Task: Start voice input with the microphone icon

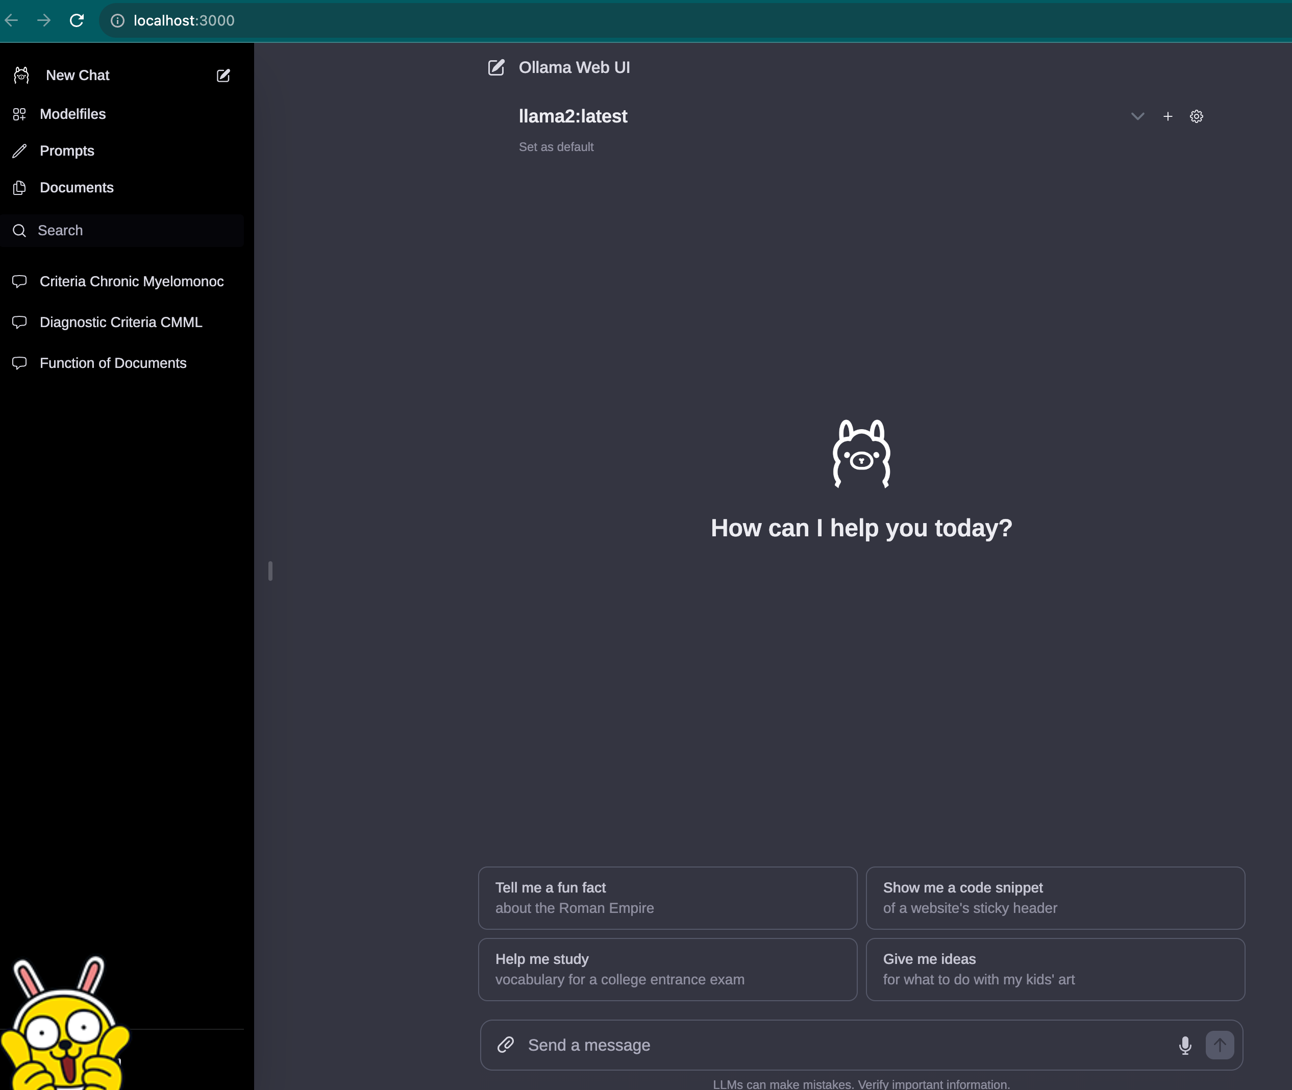Action: point(1184,1045)
